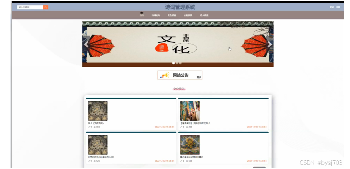Open the 【匠言周刊】article title
Screen dimensions: 350x169
pyautogui.click(x=195, y=123)
